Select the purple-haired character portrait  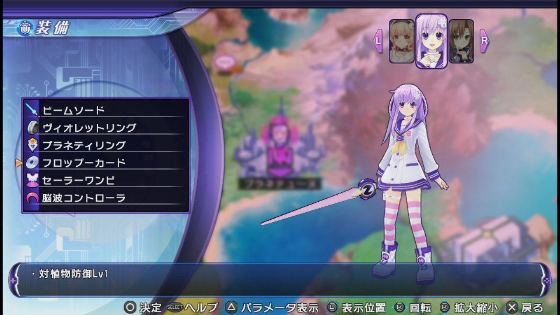(431, 41)
